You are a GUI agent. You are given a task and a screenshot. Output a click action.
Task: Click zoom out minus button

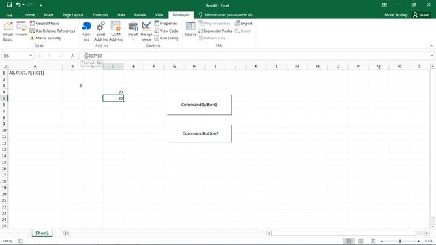point(381,241)
